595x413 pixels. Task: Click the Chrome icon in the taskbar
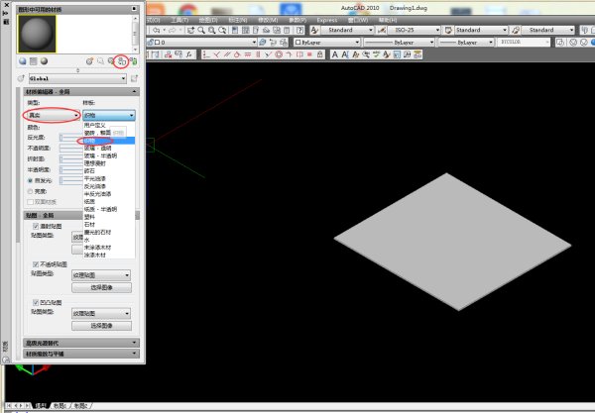pyautogui.click(x=188, y=9)
